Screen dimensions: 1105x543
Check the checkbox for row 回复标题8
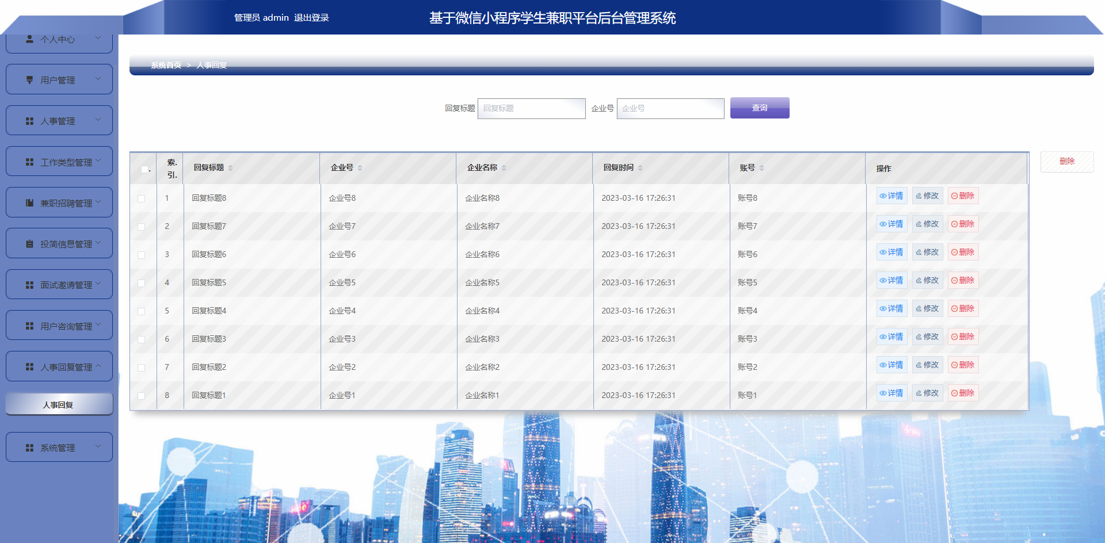tap(141, 198)
